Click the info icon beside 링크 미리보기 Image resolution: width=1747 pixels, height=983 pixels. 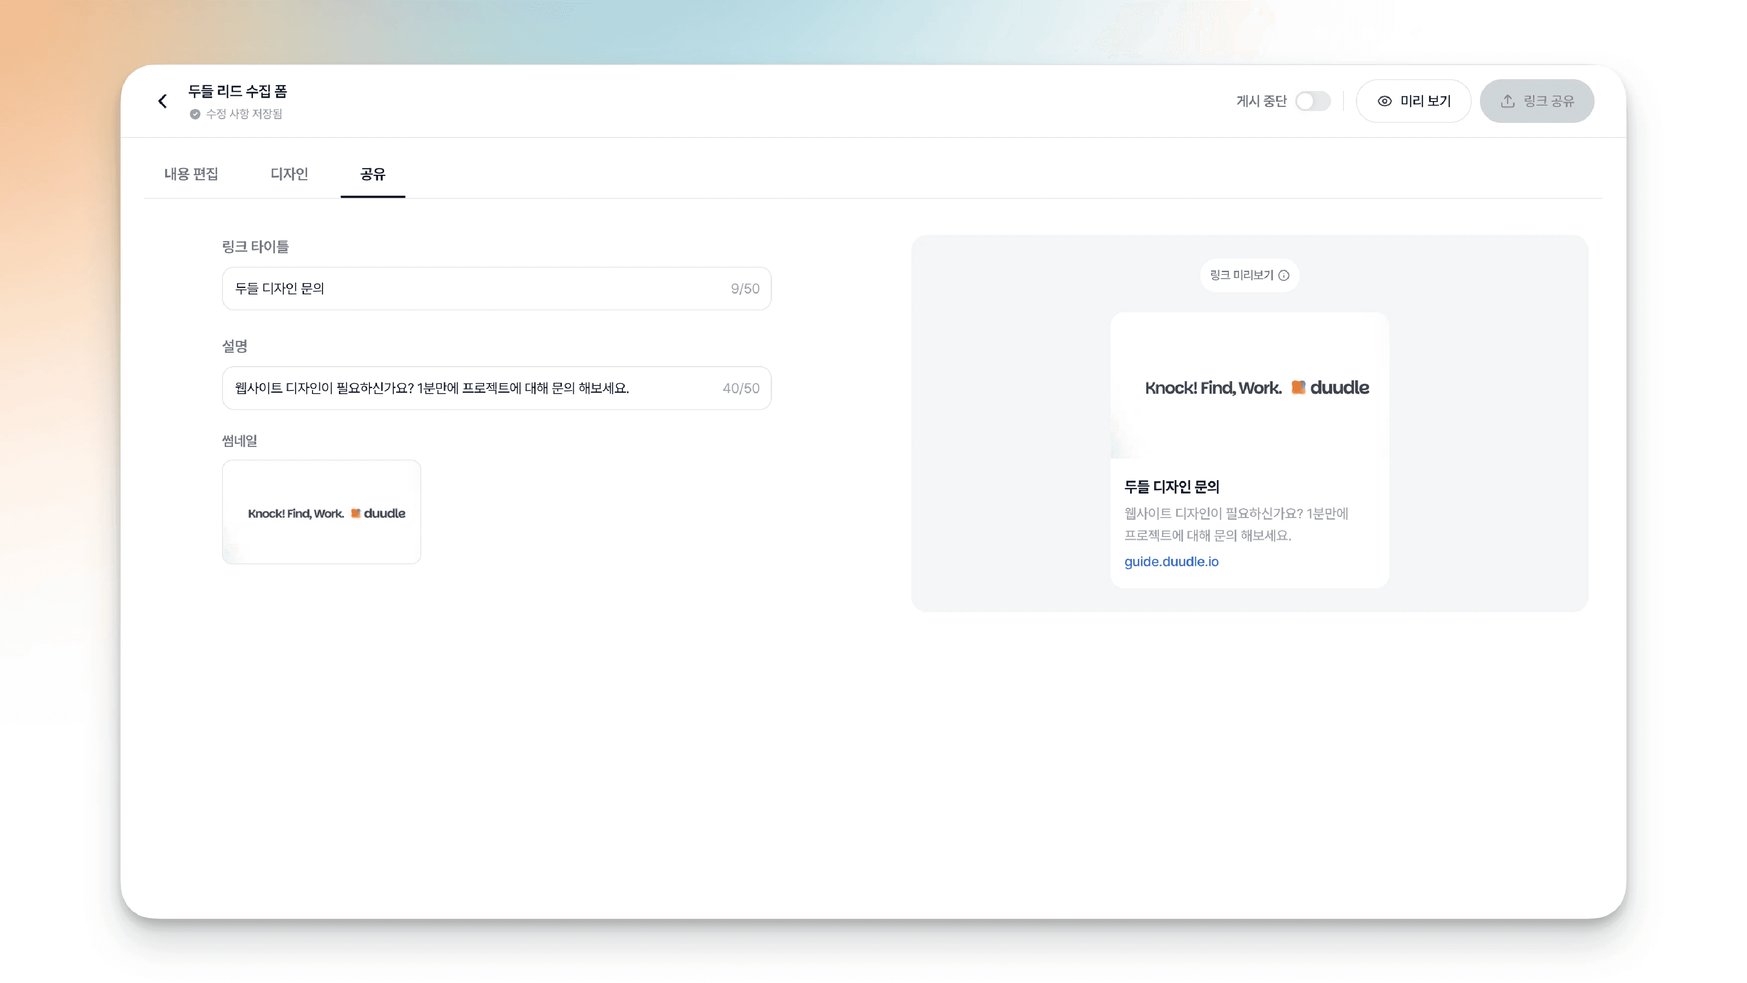click(1284, 275)
